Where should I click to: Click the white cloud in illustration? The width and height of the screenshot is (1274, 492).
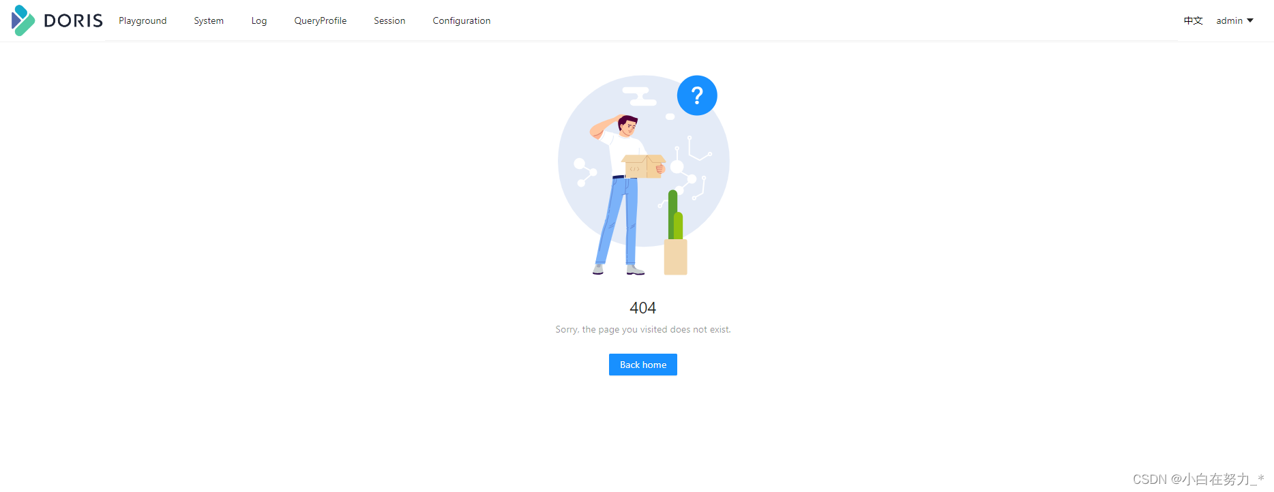639,97
